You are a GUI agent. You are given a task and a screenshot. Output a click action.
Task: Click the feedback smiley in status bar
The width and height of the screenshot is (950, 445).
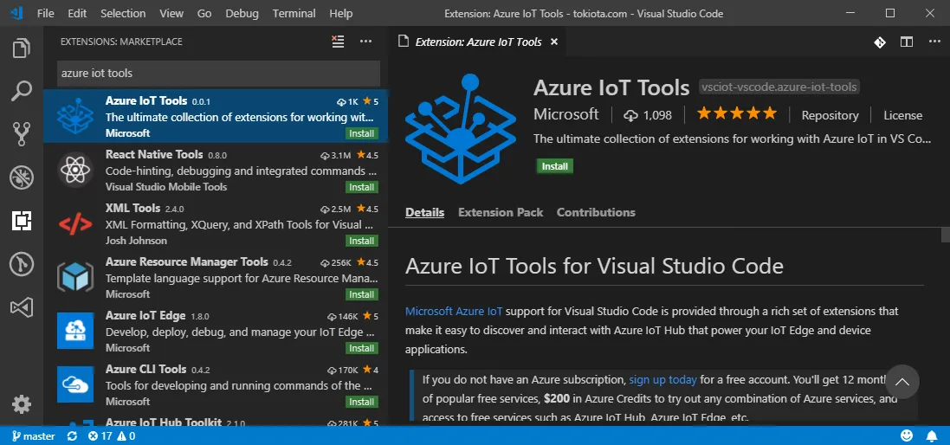point(907,435)
